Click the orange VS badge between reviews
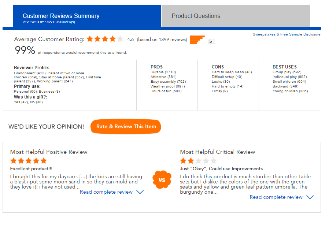 pos(162,180)
